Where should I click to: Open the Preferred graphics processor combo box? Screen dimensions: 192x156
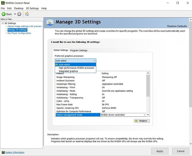[x=76, y=61]
